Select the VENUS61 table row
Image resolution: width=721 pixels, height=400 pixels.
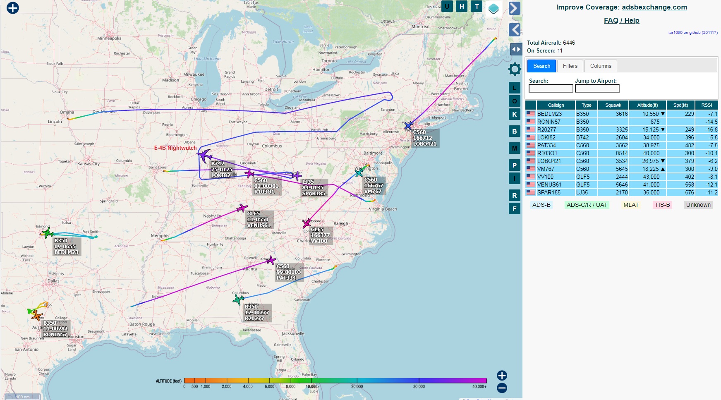click(622, 184)
